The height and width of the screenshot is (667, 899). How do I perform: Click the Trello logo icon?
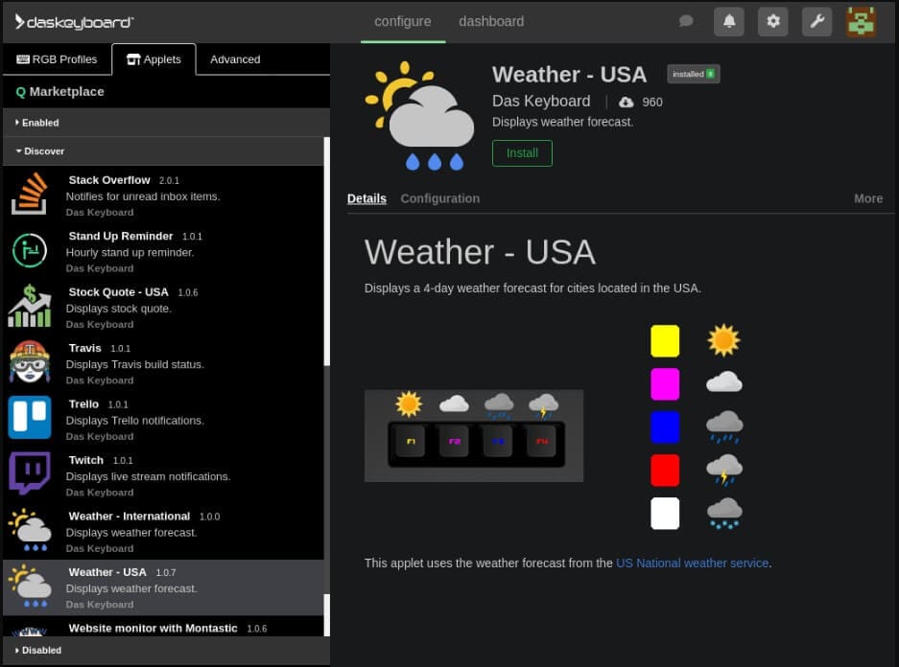click(30, 418)
